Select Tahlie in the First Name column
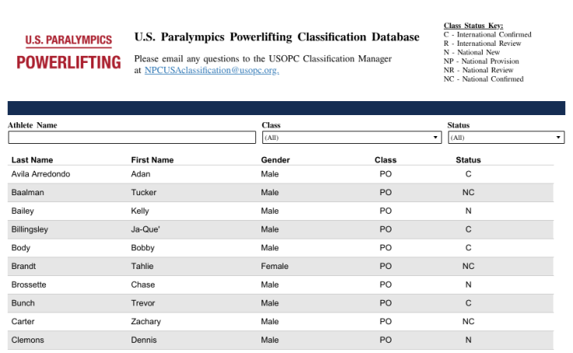573x353 pixels. pyautogui.click(x=143, y=266)
